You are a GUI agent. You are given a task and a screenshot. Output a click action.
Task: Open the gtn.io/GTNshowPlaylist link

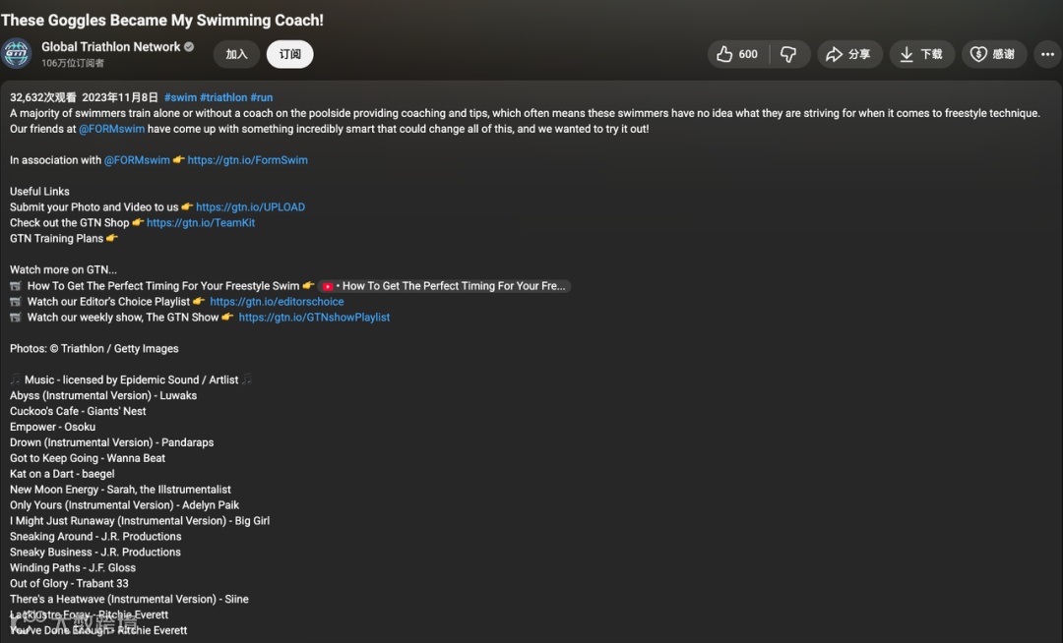(x=314, y=317)
